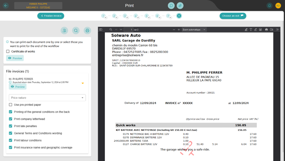285x161 pixels.
Task: Click the File invoices (1) heading
Action: 18,72
